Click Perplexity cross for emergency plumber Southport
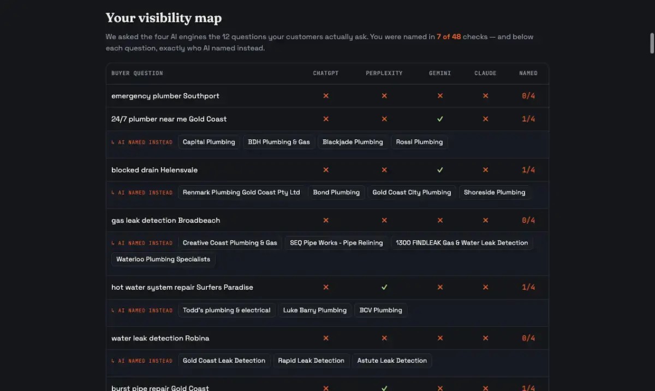Image resolution: width=655 pixels, height=391 pixels. click(x=384, y=96)
